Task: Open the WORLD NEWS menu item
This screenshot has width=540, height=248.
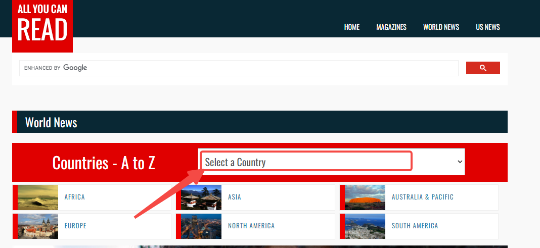Action: point(441,27)
